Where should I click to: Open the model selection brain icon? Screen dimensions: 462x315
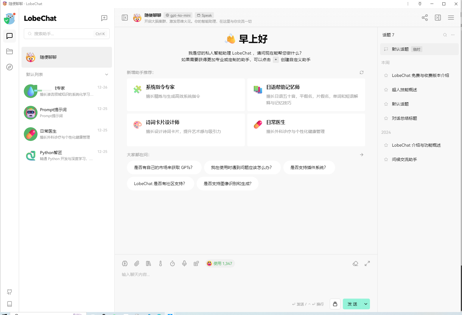(125, 263)
